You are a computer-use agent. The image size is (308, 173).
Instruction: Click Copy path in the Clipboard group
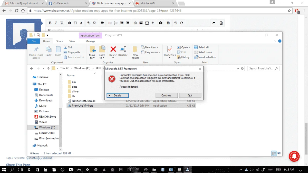tap(72, 52)
